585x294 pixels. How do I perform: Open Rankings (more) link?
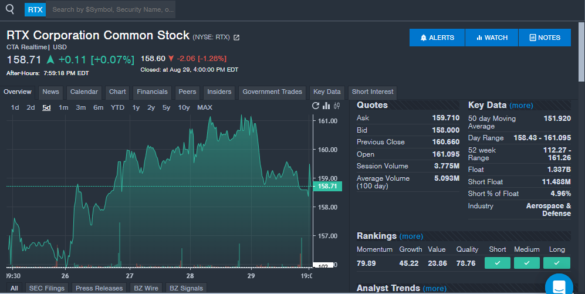411,236
